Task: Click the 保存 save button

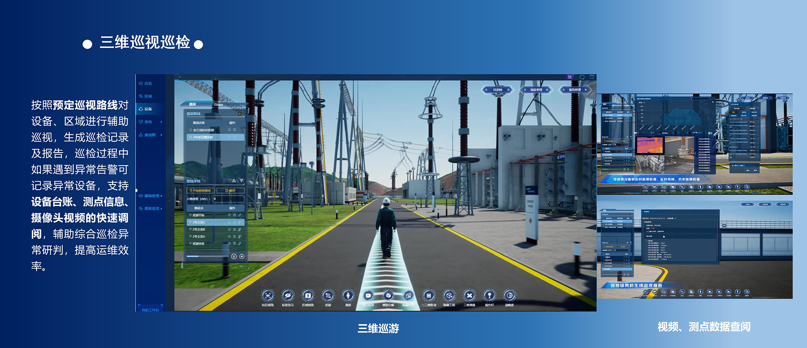Action: 230,190
